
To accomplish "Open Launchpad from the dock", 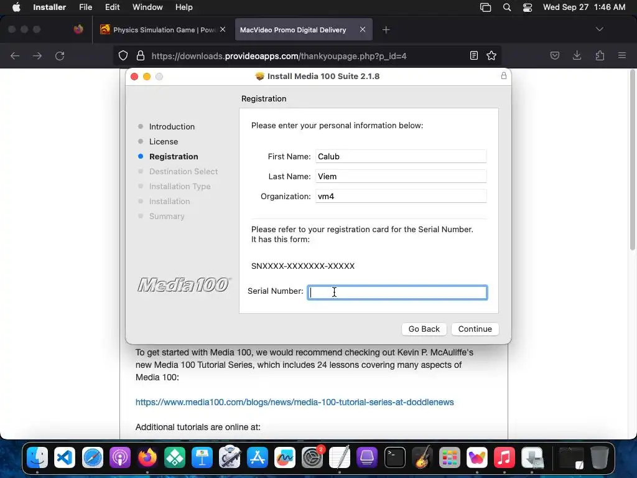I will 449,457.
